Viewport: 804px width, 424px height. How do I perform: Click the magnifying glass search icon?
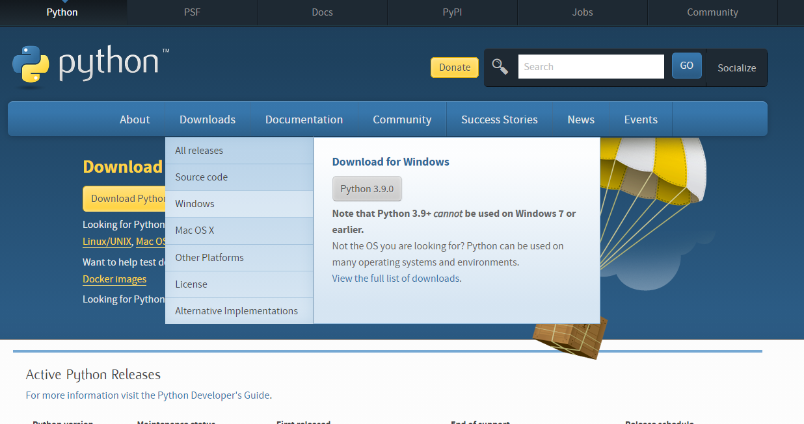[x=500, y=66]
